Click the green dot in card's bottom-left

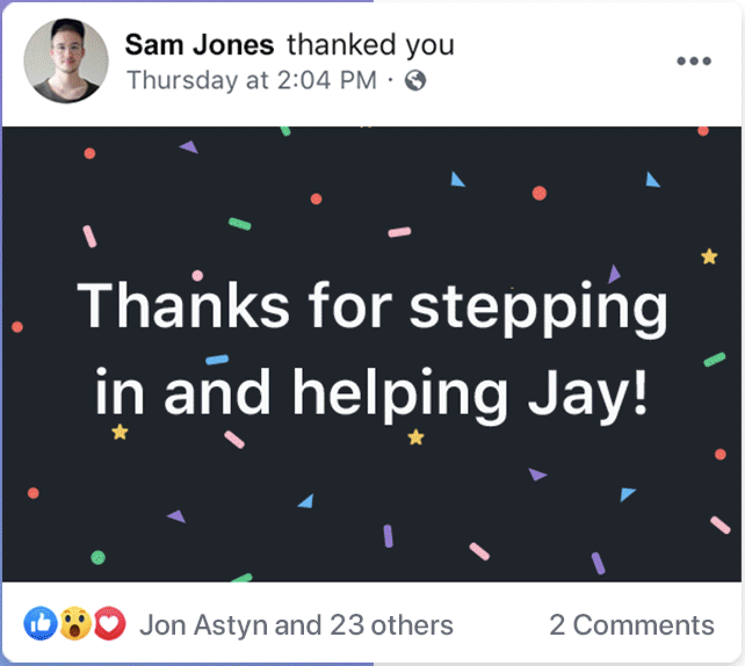coord(99,557)
